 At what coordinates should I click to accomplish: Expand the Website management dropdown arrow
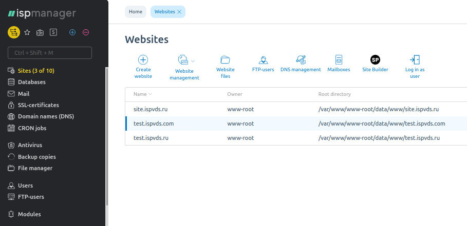pos(193,61)
